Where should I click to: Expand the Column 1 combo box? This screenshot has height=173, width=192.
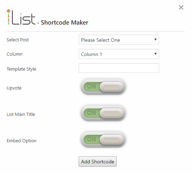pos(119,54)
